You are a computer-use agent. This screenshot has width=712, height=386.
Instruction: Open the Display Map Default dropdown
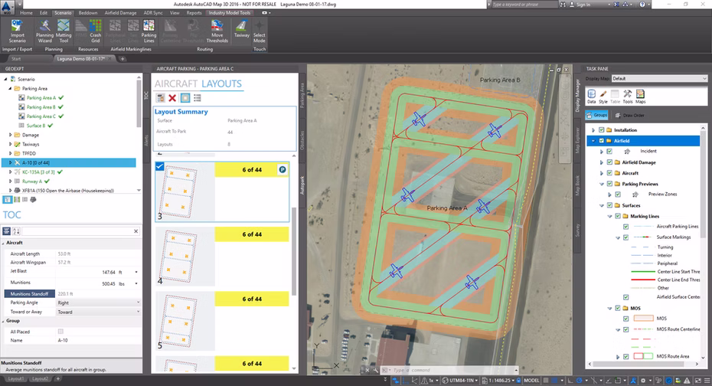point(659,79)
